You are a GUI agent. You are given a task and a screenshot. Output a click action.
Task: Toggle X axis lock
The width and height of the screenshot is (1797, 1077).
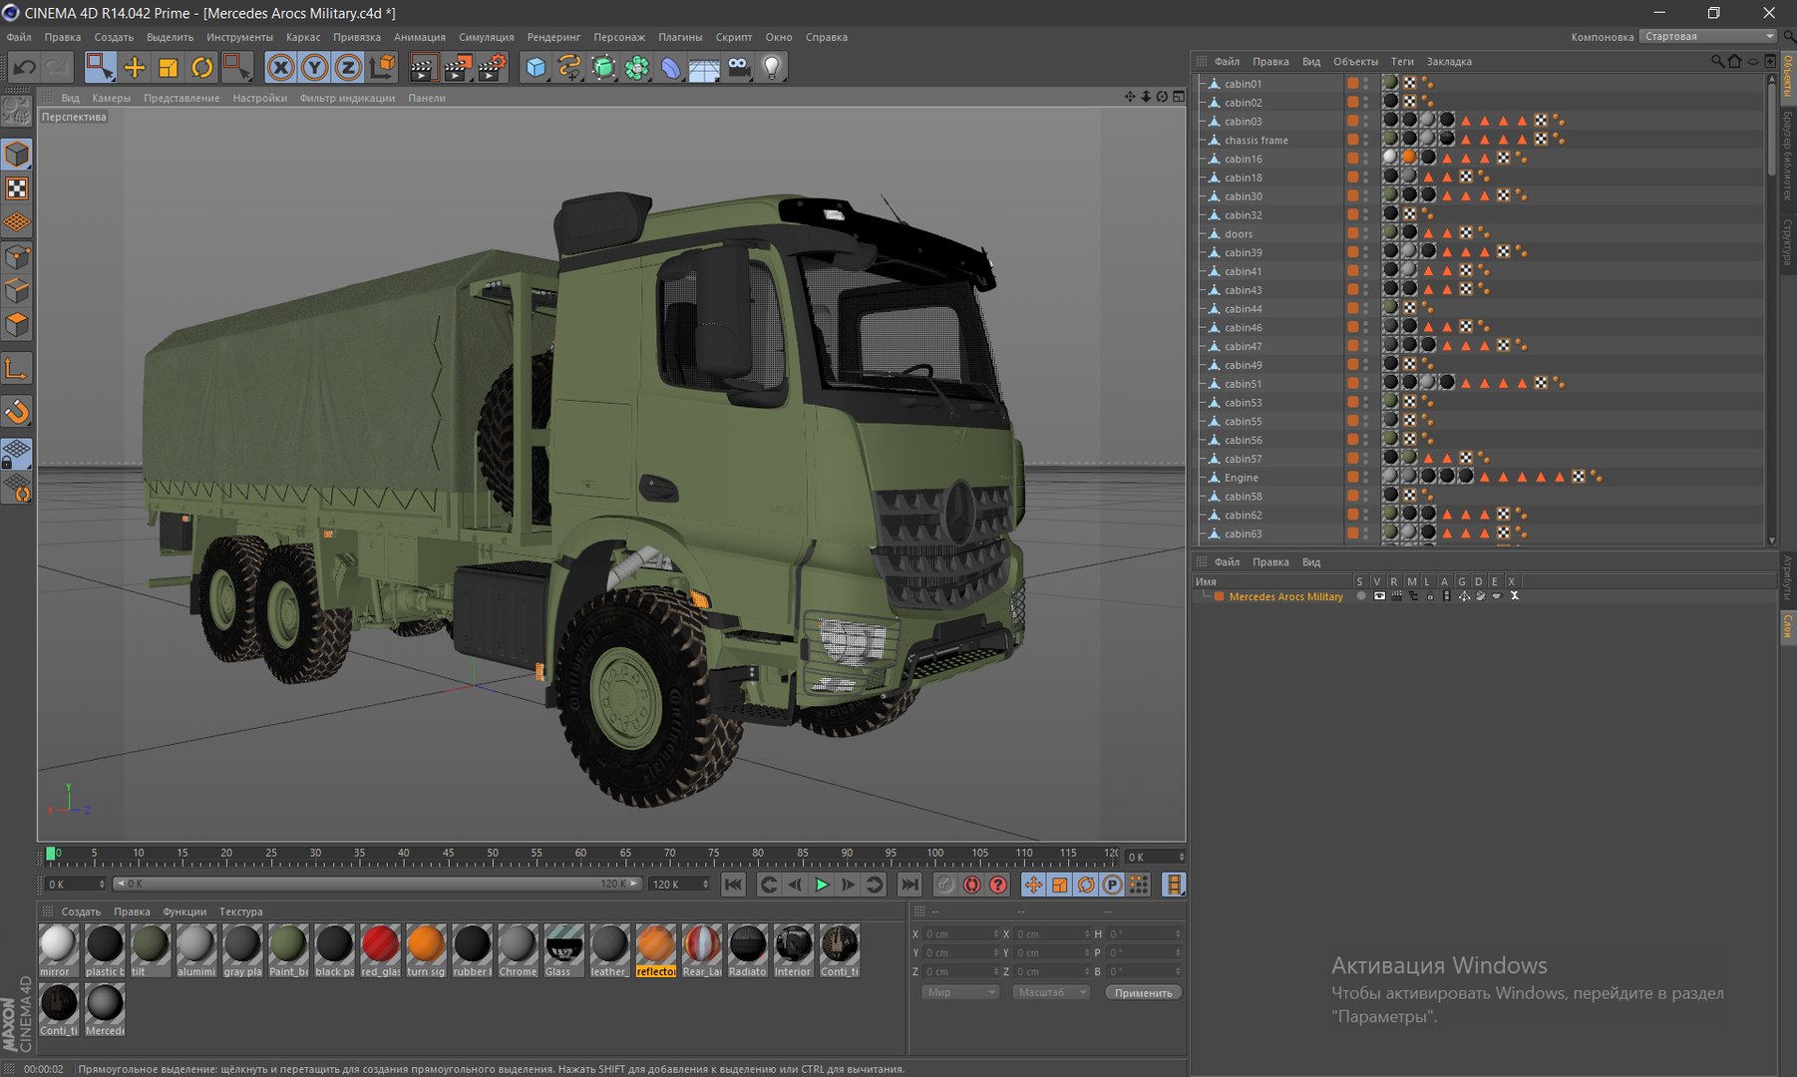(281, 68)
